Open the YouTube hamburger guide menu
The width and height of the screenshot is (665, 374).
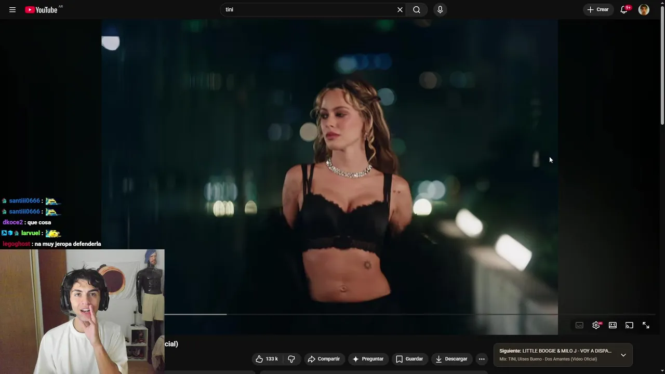coord(12,10)
